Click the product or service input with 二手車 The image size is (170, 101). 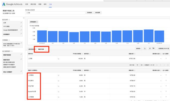tap(55, 13)
